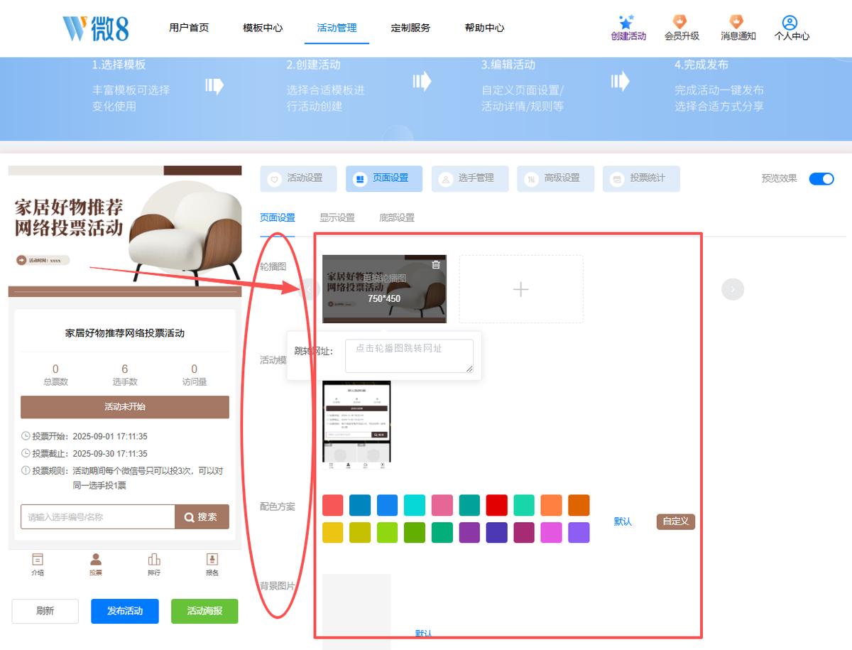Viewport: 852px width, 650px height.
Task: Switch to the 高级设置 tab
Action: [556, 179]
